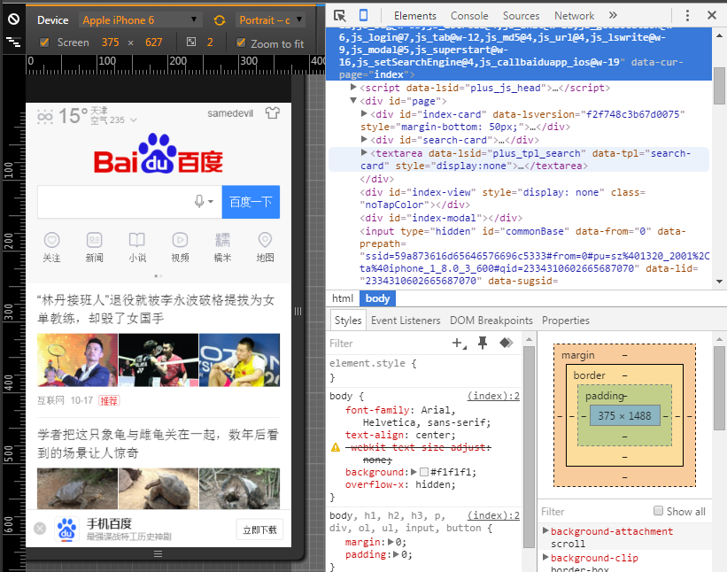
Task: Enable the Show all checkbox
Action: pyautogui.click(x=658, y=510)
